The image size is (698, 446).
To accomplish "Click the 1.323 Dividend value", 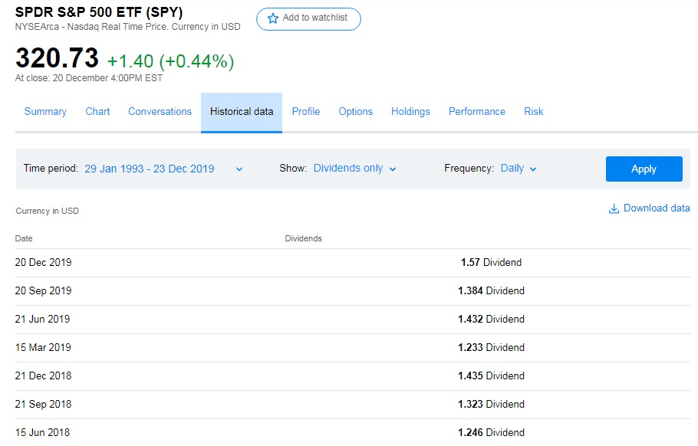I will point(491,404).
